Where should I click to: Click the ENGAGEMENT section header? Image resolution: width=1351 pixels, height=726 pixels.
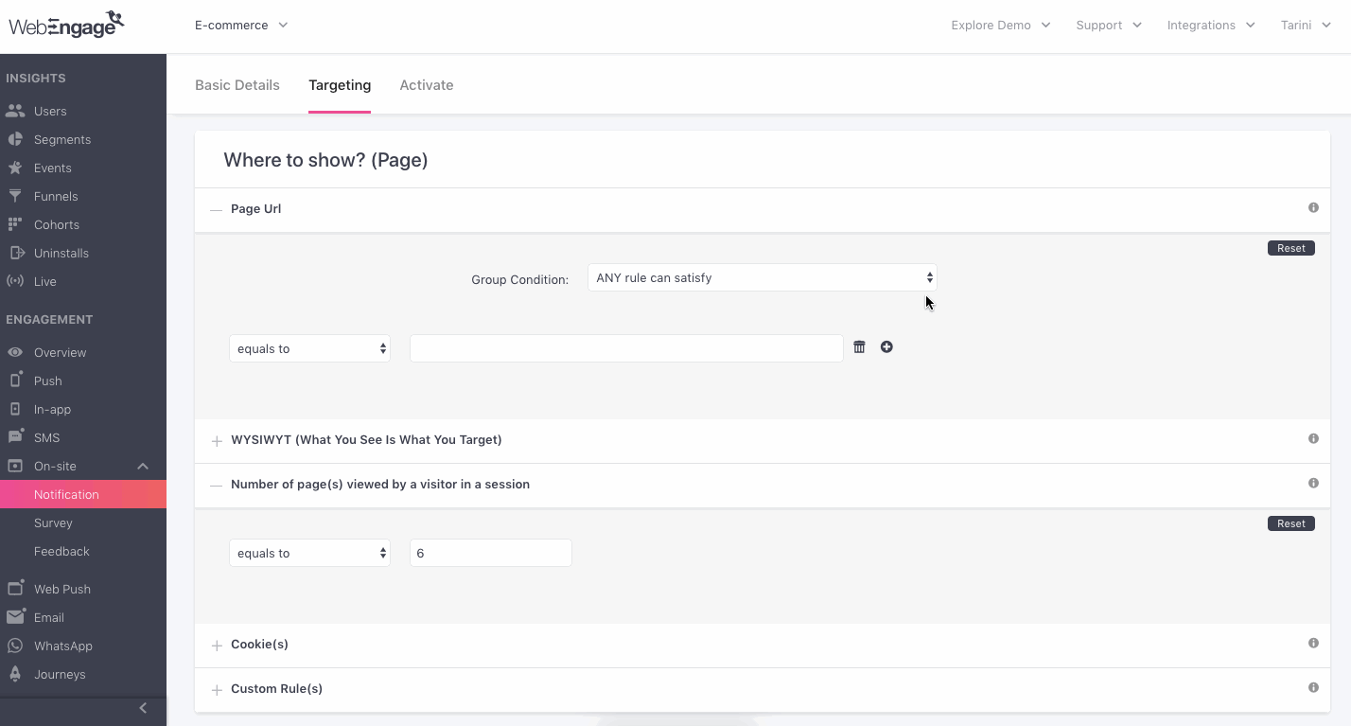click(x=49, y=320)
